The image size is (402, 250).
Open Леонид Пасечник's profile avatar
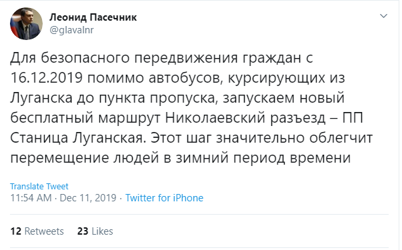click(26, 23)
